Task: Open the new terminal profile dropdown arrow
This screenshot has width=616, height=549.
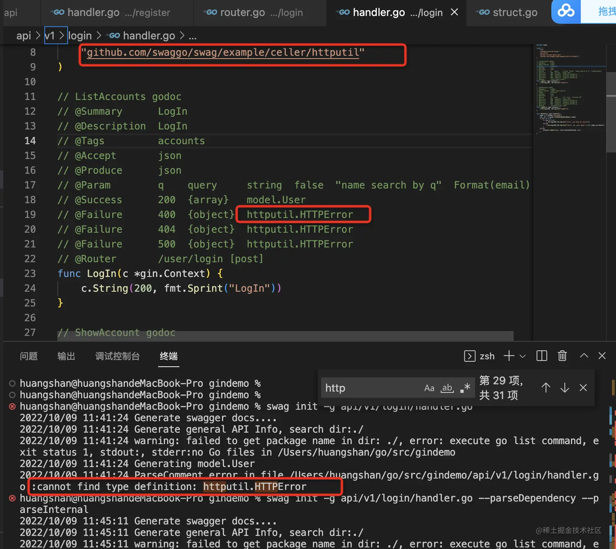Action: coord(523,356)
